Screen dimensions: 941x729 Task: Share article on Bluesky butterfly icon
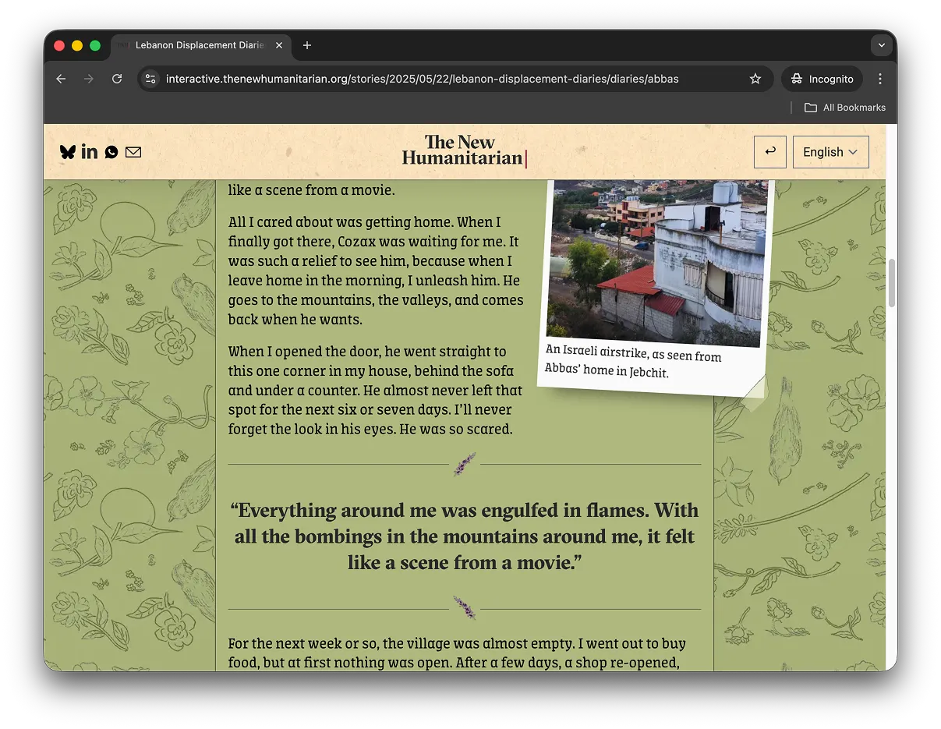pos(68,152)
